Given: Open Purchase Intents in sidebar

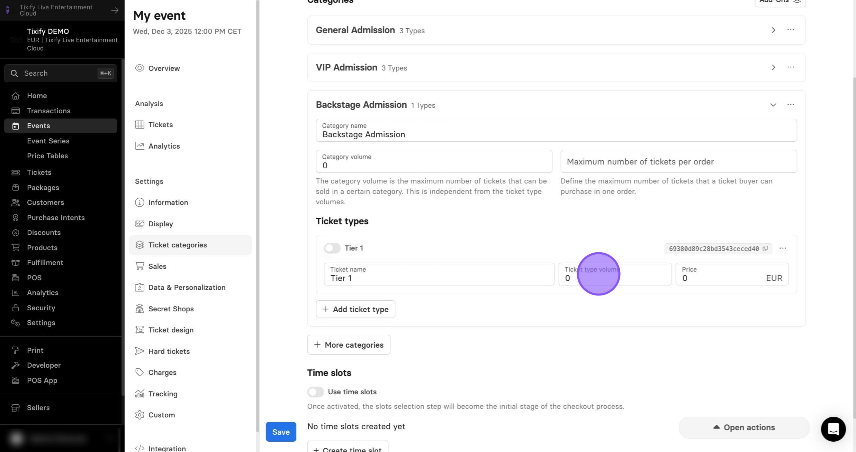Looking at the screenshot, I should click(x=56, y=218).
